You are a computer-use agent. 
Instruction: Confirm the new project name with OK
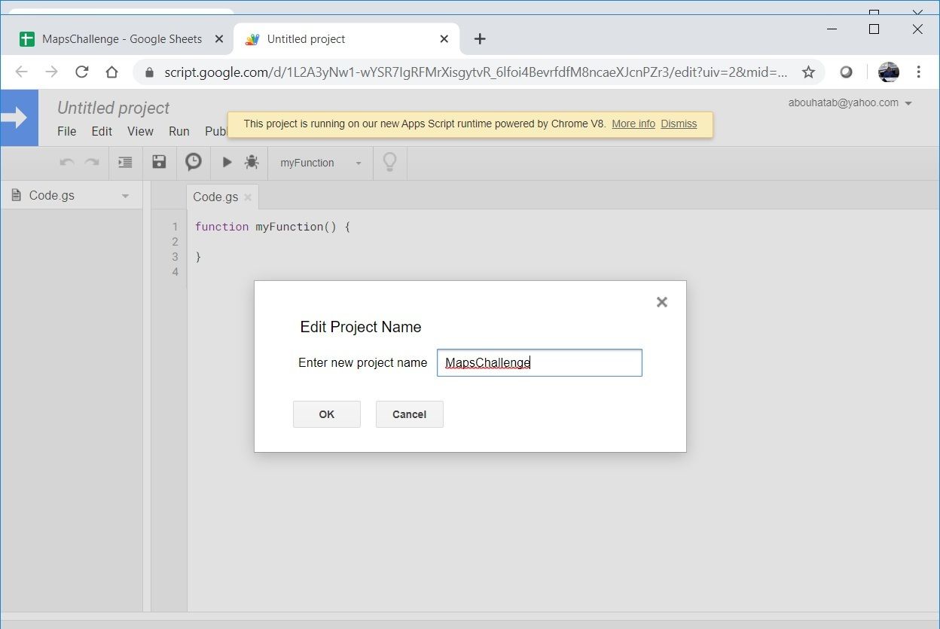click(326, 414)
